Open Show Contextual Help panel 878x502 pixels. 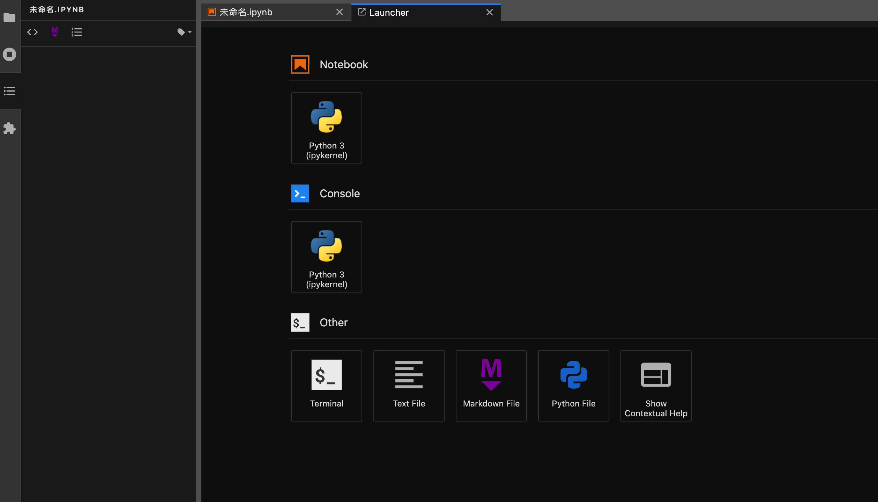click(655, 385)
